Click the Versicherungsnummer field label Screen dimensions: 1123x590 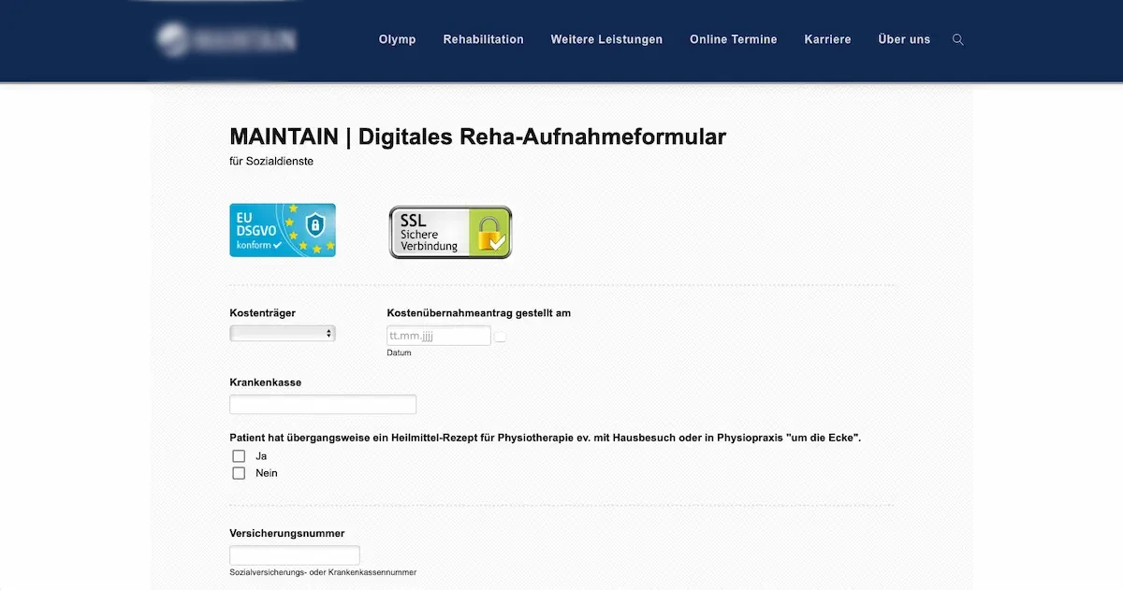pos(287,533)
